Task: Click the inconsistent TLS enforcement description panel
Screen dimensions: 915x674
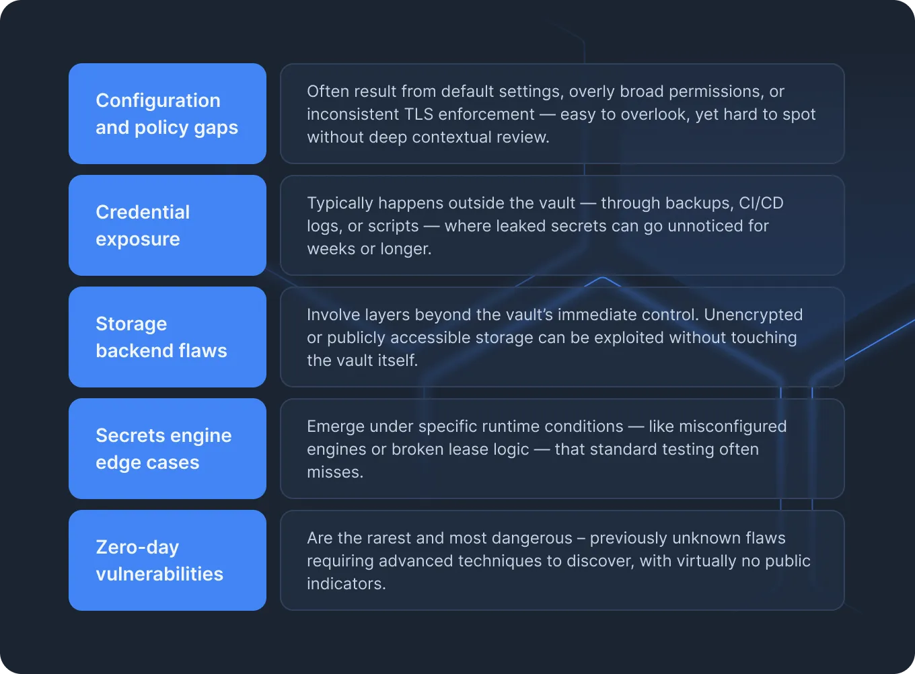Action: coord(562,114)
